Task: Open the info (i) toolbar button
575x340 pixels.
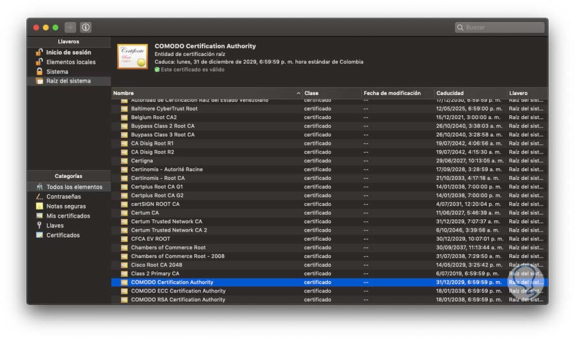Action: point(86,27)
